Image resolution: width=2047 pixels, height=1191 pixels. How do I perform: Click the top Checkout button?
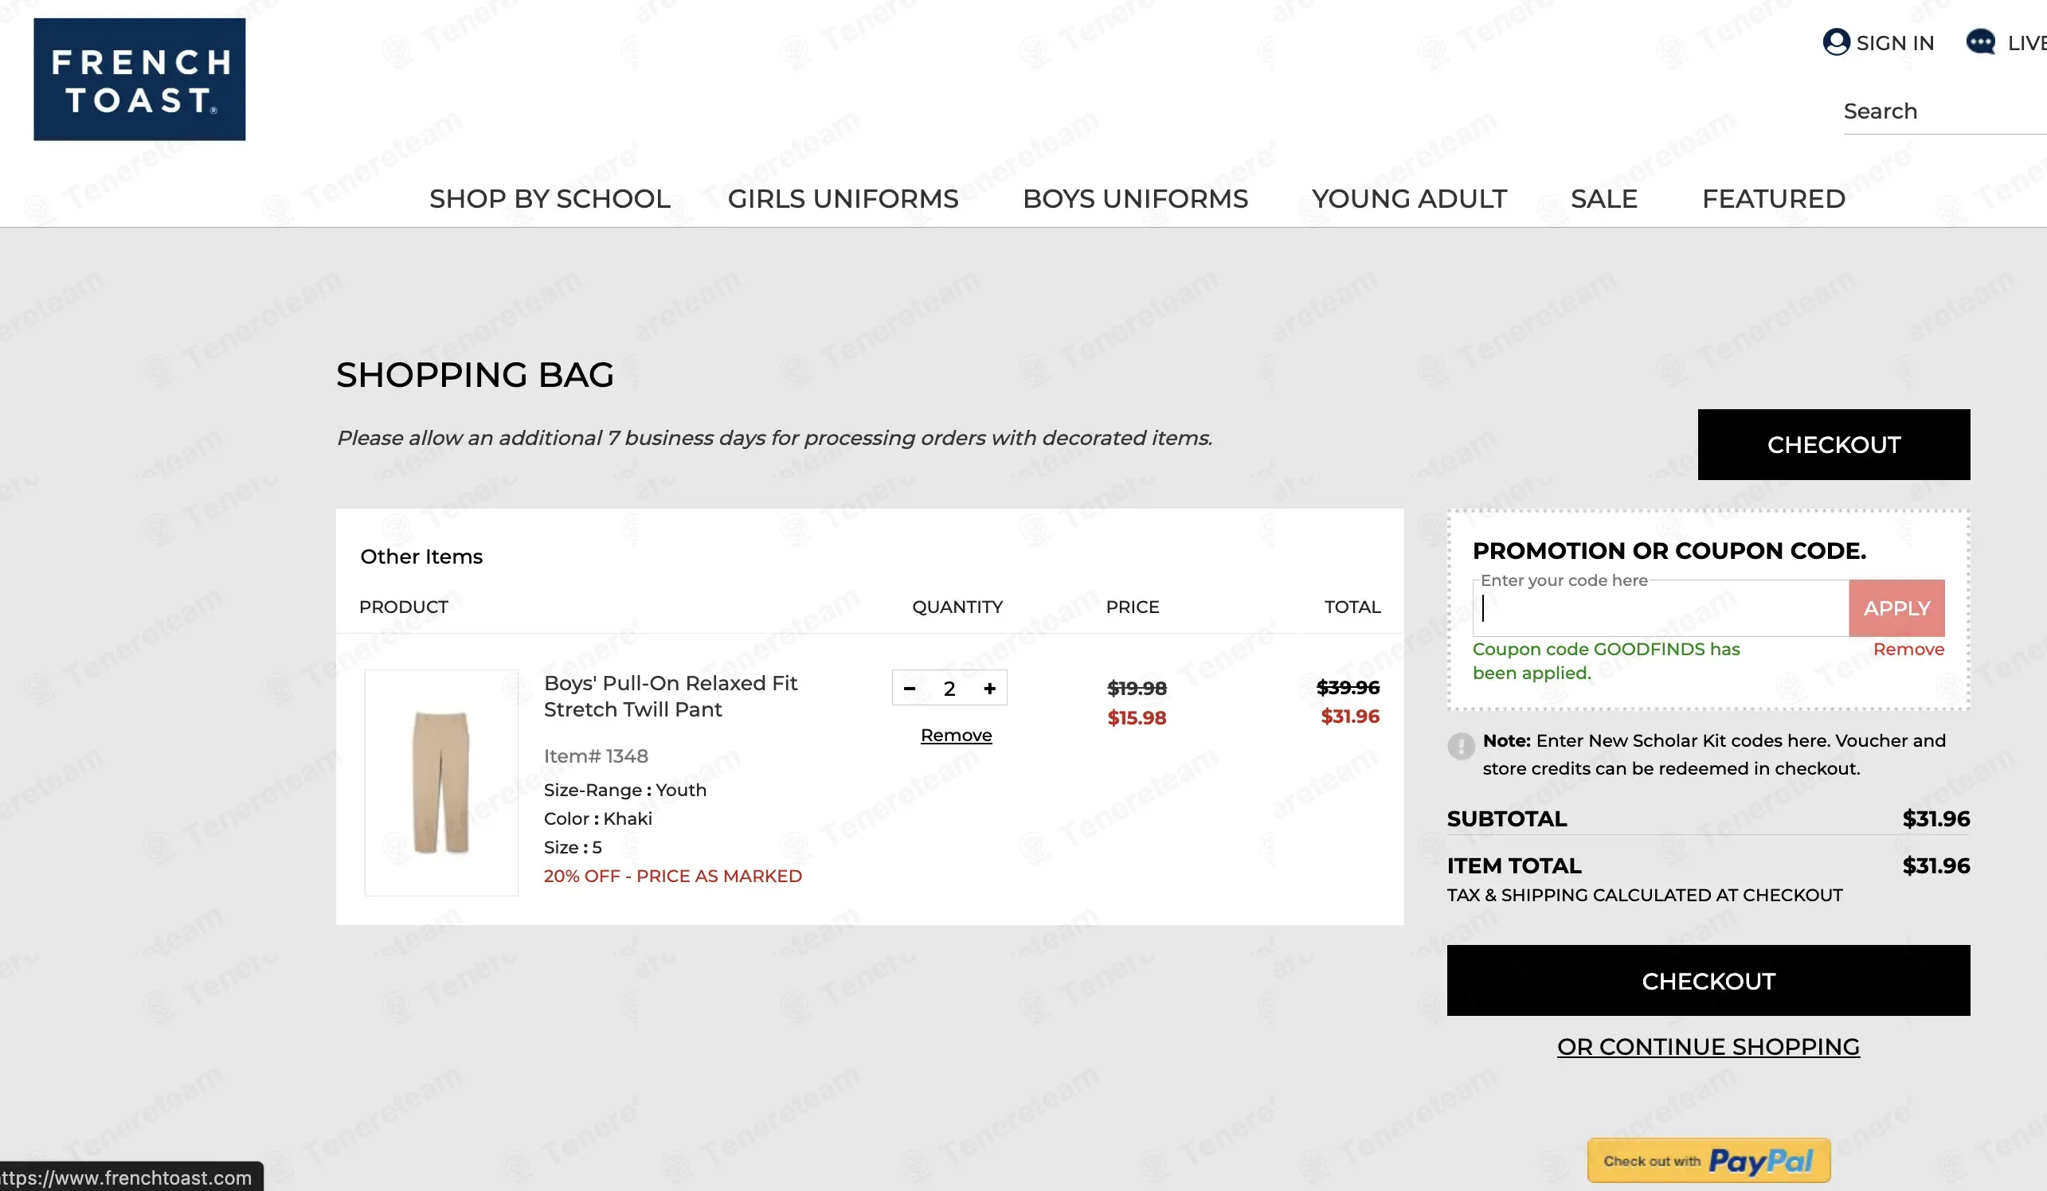(x=1834, y=444)
